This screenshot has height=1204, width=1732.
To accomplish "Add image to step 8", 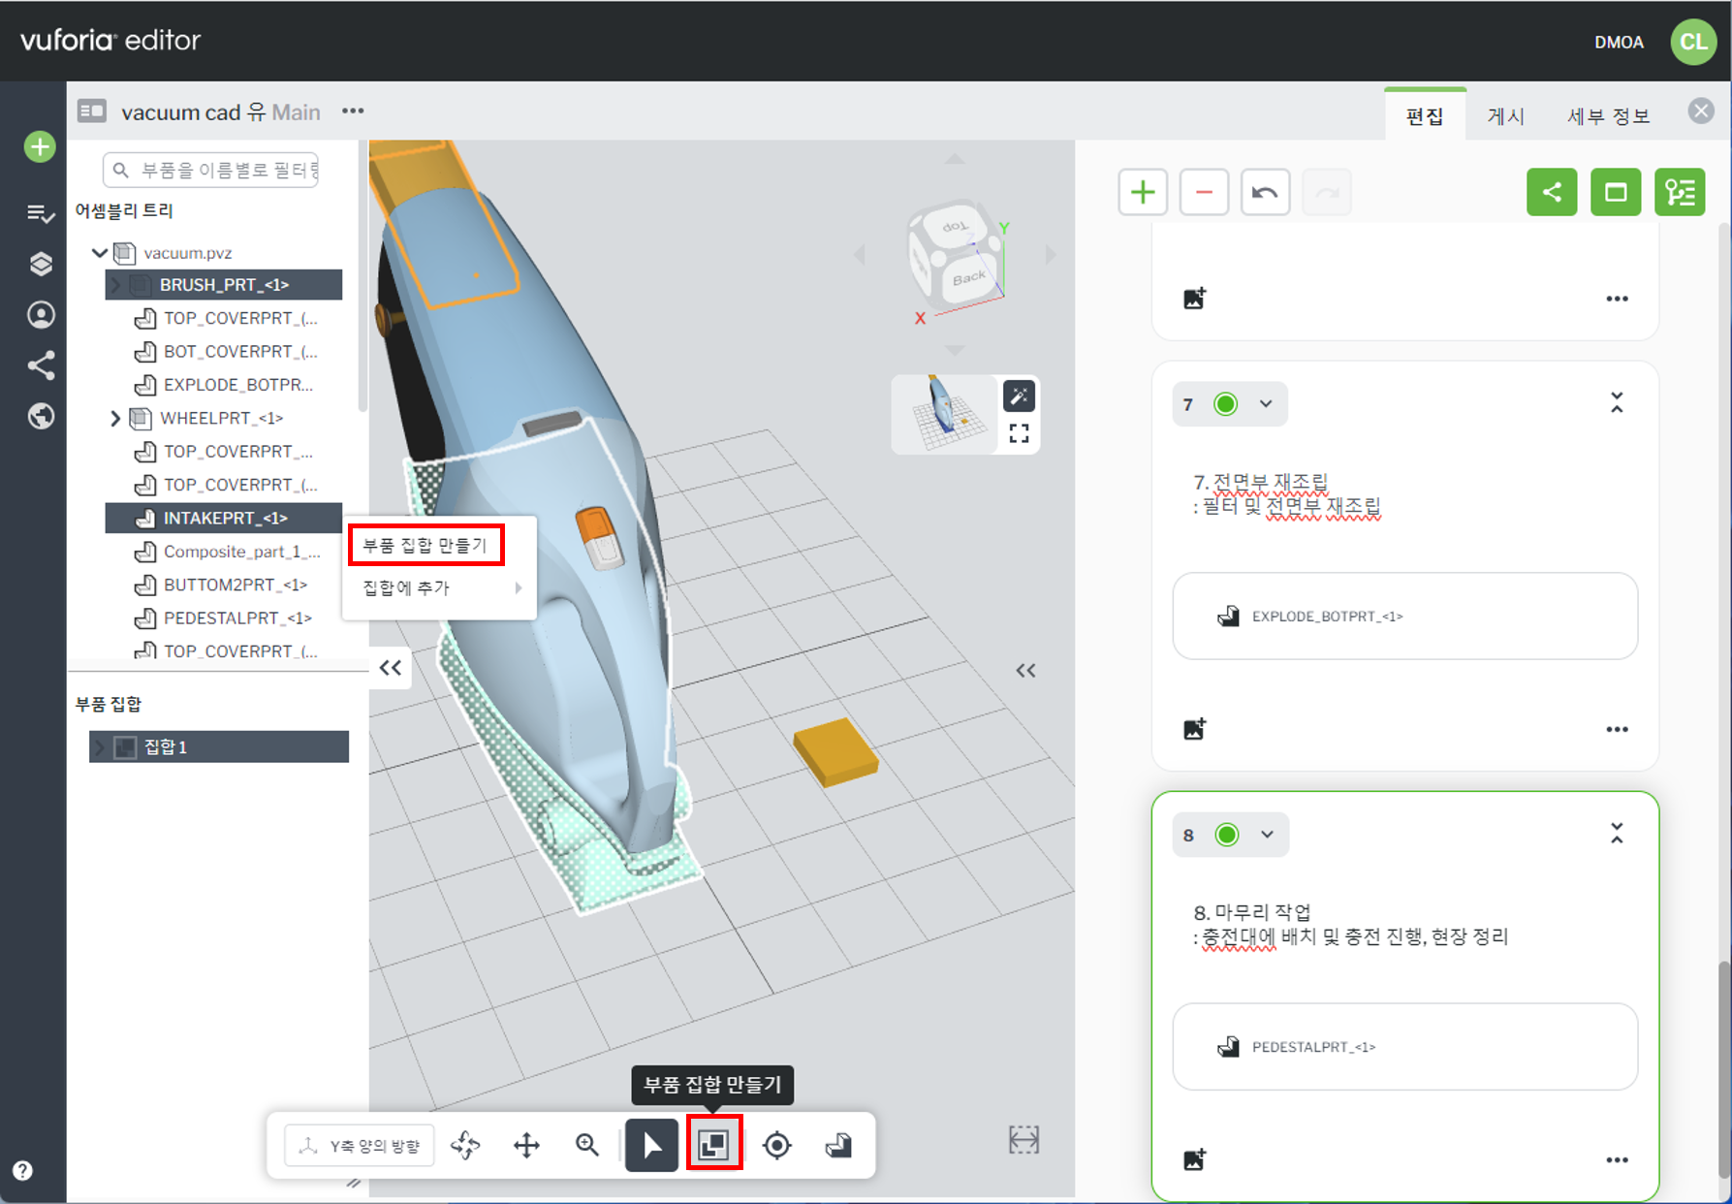I will pos(1194,1159).
